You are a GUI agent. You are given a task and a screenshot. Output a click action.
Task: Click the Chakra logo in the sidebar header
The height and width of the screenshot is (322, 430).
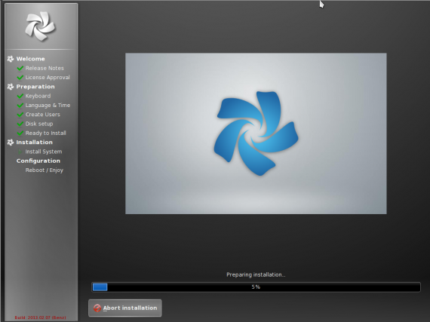[x=41, y=26]
